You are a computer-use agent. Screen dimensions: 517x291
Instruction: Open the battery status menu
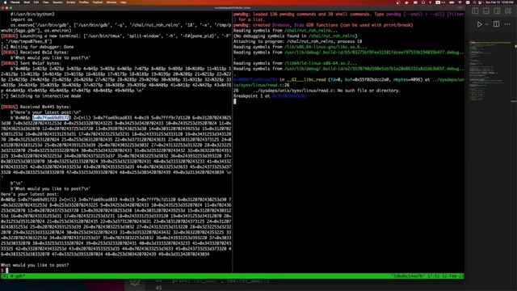[x=452, y=2]
